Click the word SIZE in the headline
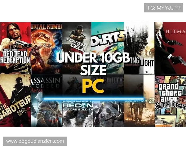The width and height of the screenshot is (186, 149). click(93, 70)
